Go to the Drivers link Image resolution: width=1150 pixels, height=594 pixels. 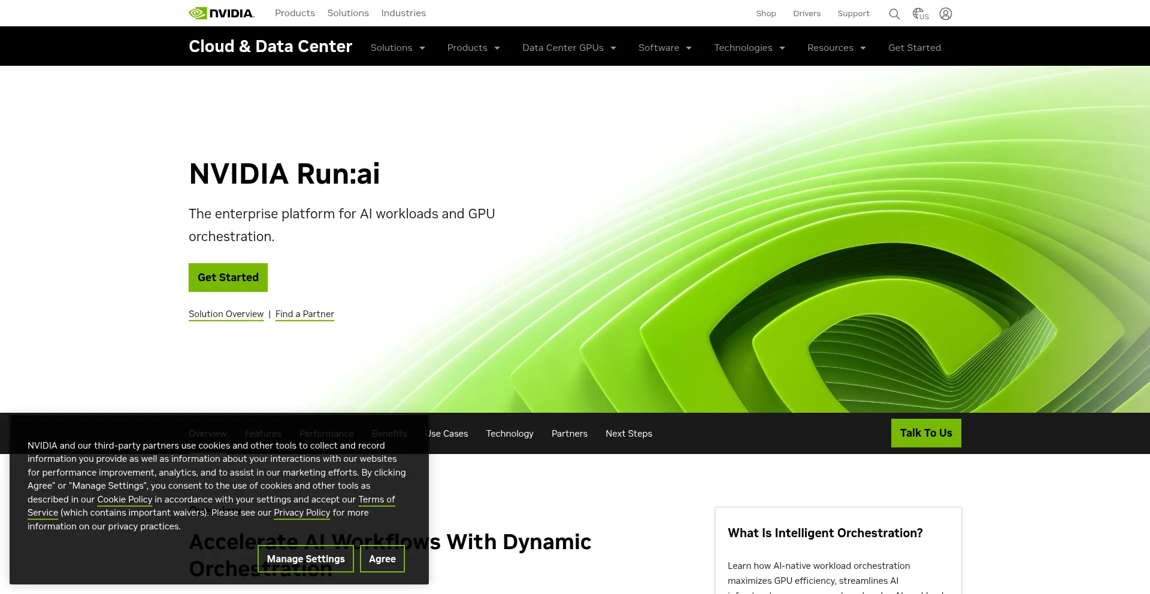point(807,14)
